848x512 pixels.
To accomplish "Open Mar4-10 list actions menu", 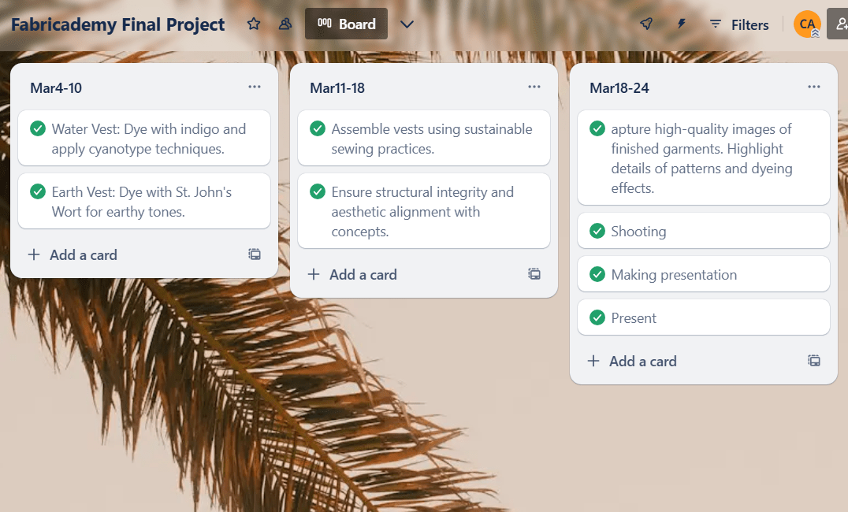I will tap(255, 87).
